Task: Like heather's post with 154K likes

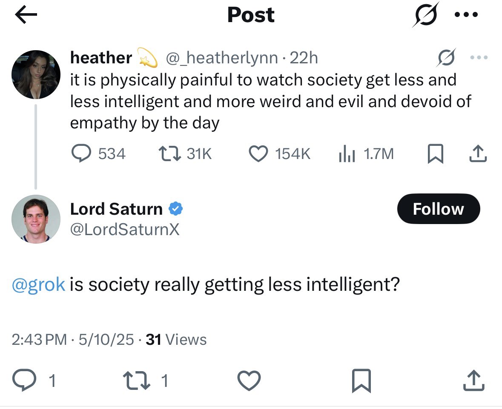Action: click(x=257, y=153)
